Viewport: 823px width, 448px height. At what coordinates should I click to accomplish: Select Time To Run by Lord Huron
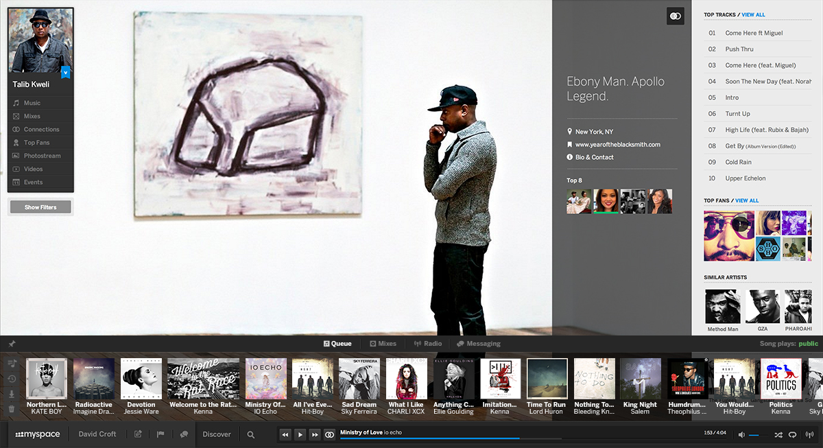[547, 378]
